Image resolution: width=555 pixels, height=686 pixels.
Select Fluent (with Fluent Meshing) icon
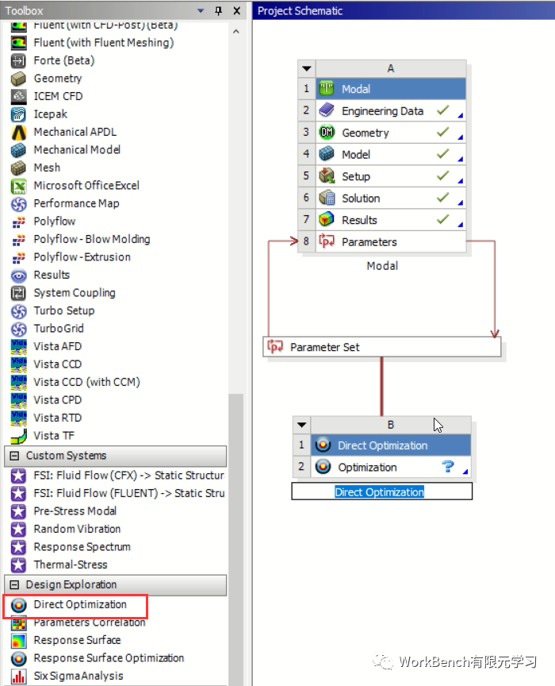[x=18, y=43]
